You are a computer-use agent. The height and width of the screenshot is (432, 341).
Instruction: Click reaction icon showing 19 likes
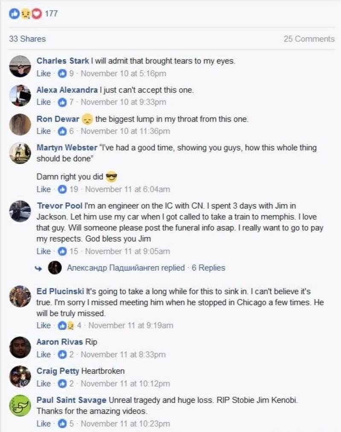[x=62, y=189]
